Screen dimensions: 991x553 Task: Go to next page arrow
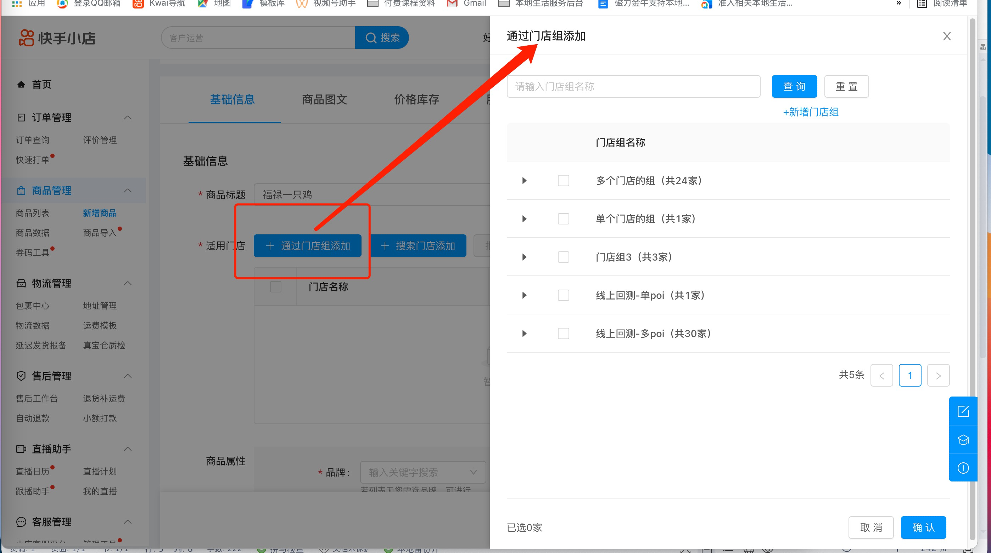[x=938, y=375]
